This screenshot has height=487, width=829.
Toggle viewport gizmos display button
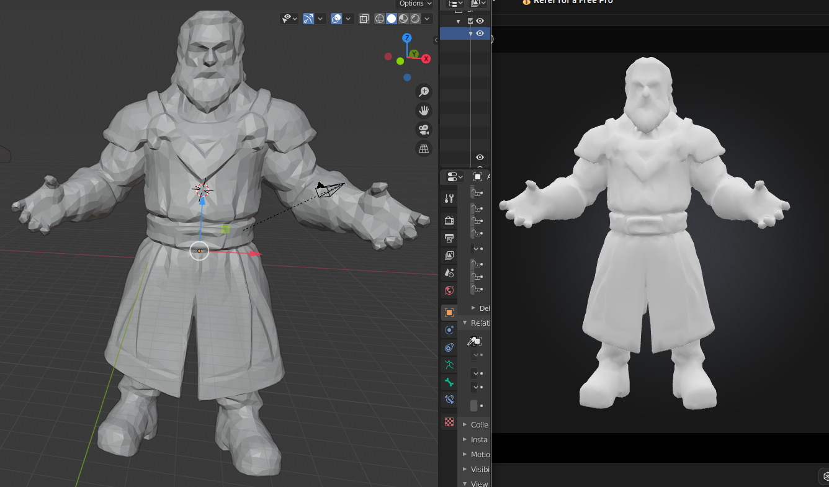[x=308, y=19]
